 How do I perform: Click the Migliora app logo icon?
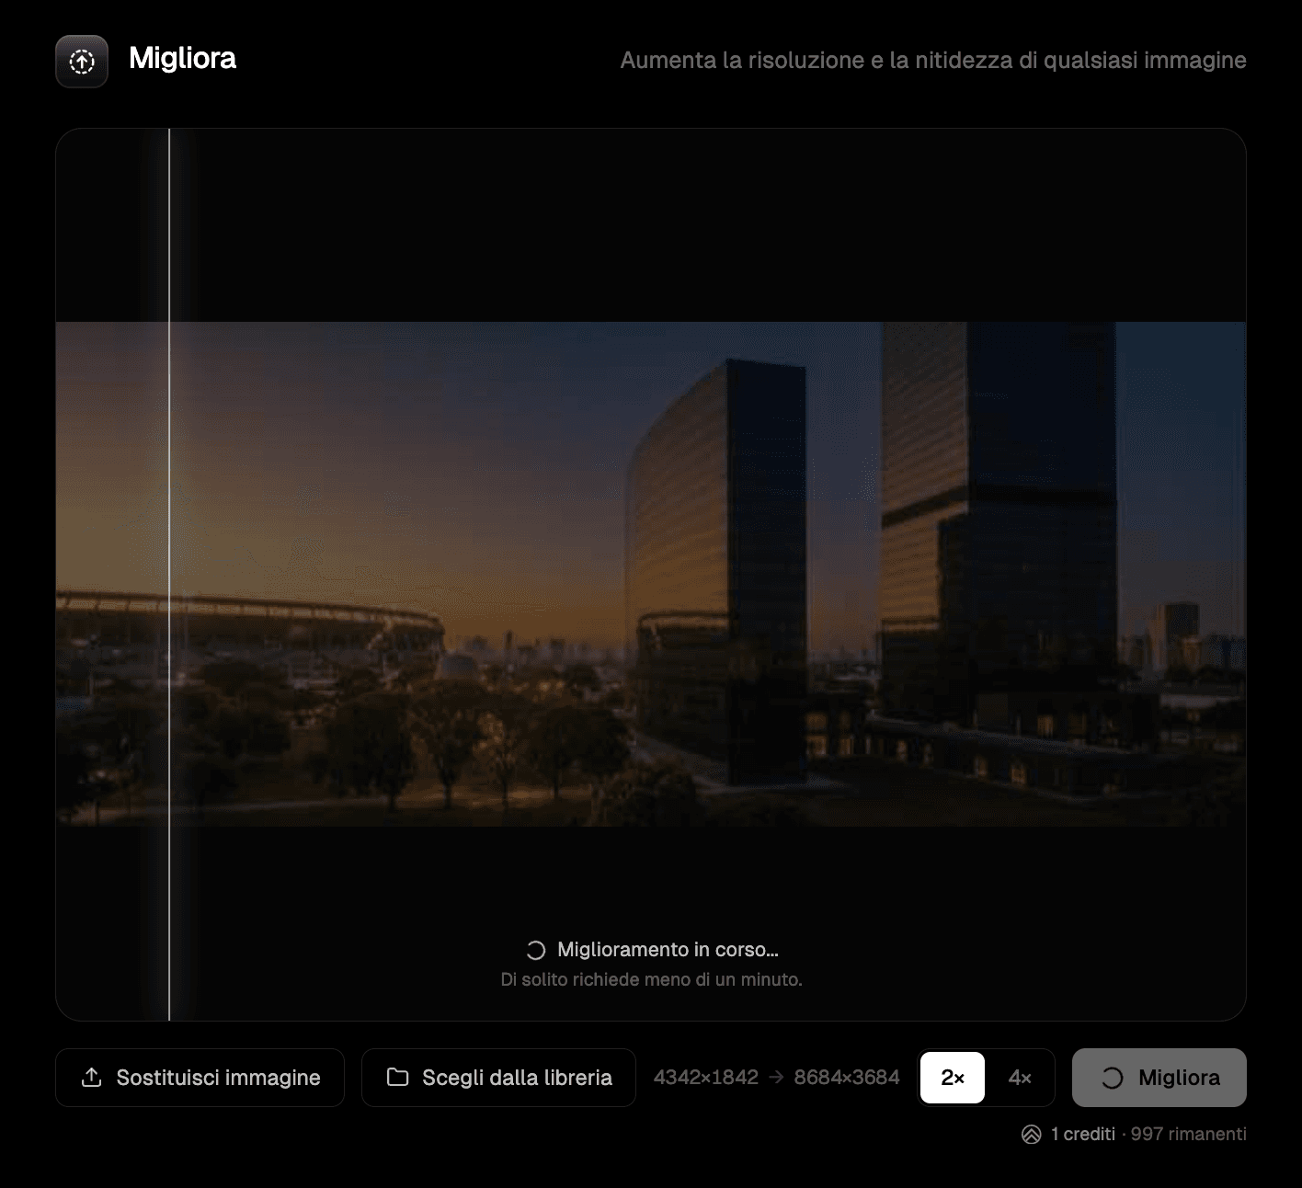tap(82, 62)
